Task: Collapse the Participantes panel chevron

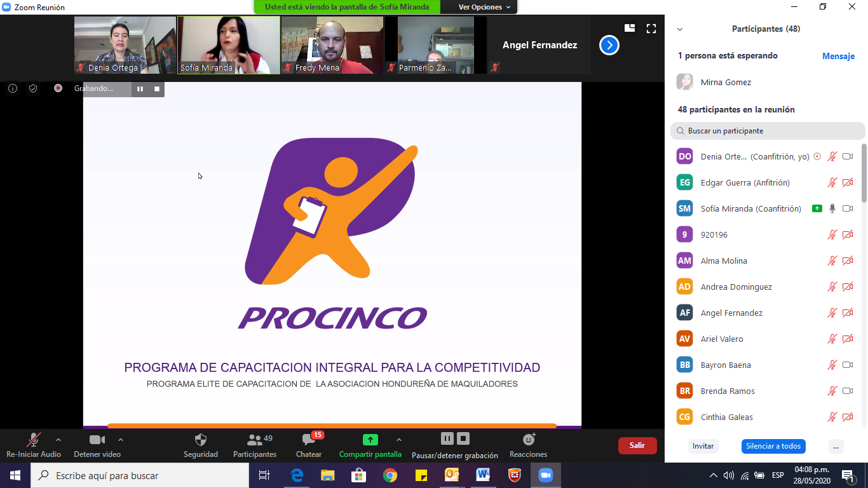Action: (x=680, y=29)
